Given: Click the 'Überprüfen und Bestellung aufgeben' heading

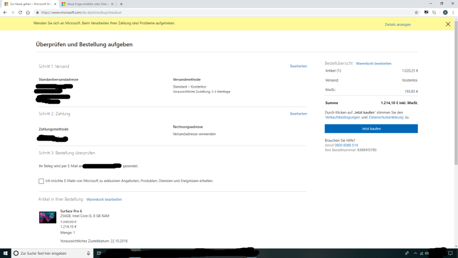Looking at the screenshot, I should click(x=84, y=45).
